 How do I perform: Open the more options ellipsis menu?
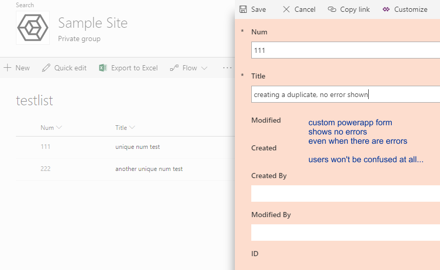click(227, 68)
